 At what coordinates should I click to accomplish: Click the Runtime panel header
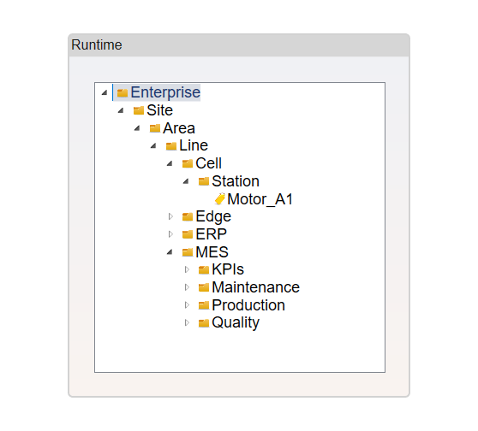239,45
